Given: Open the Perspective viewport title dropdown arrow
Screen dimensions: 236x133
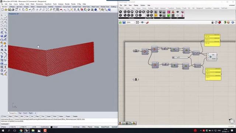Looking at the screenshot, I should pyautogui.click(x=18, y=14).
